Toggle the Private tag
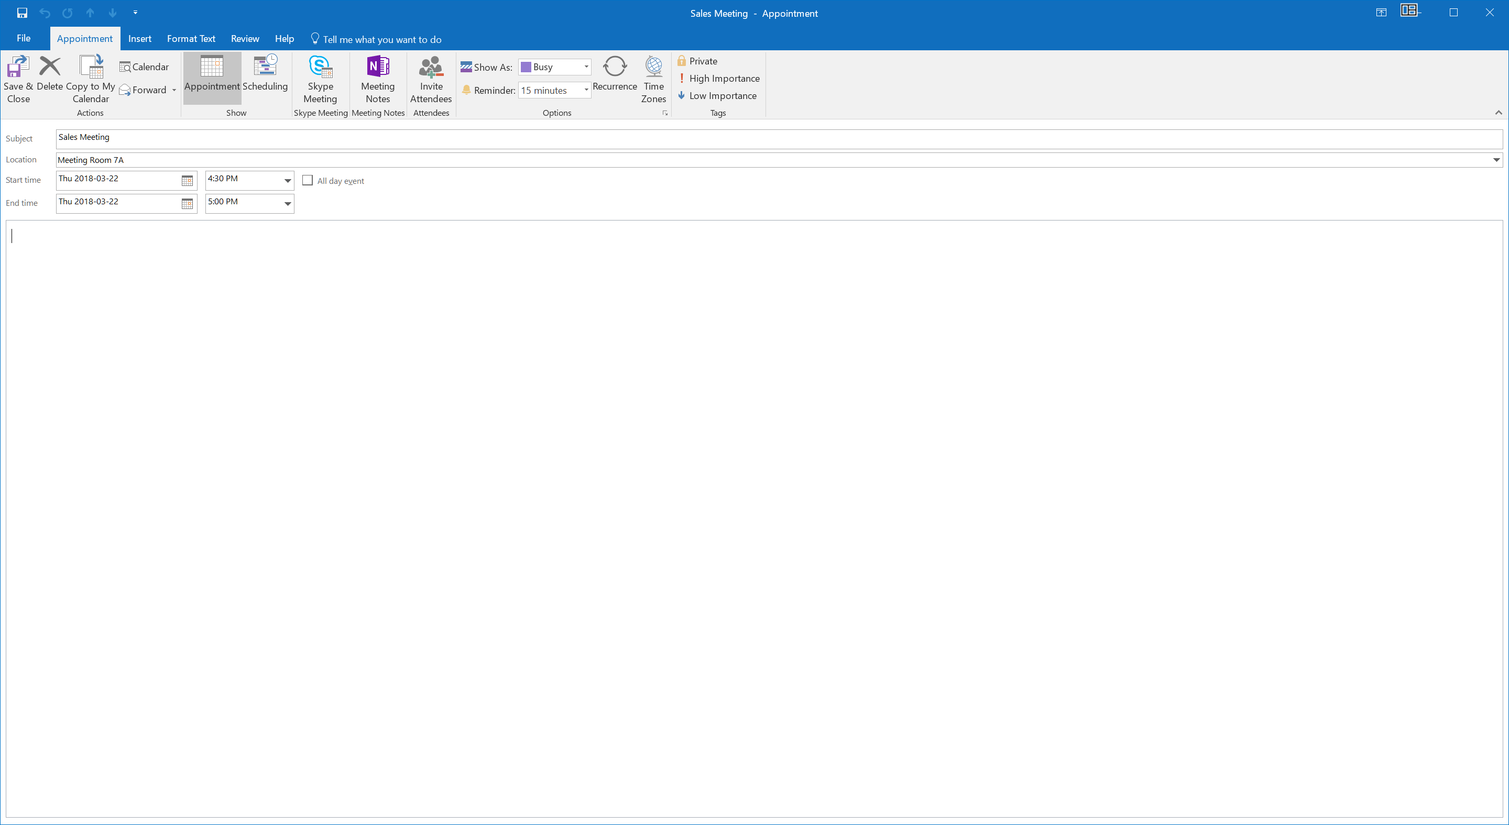 coord(698,61)
